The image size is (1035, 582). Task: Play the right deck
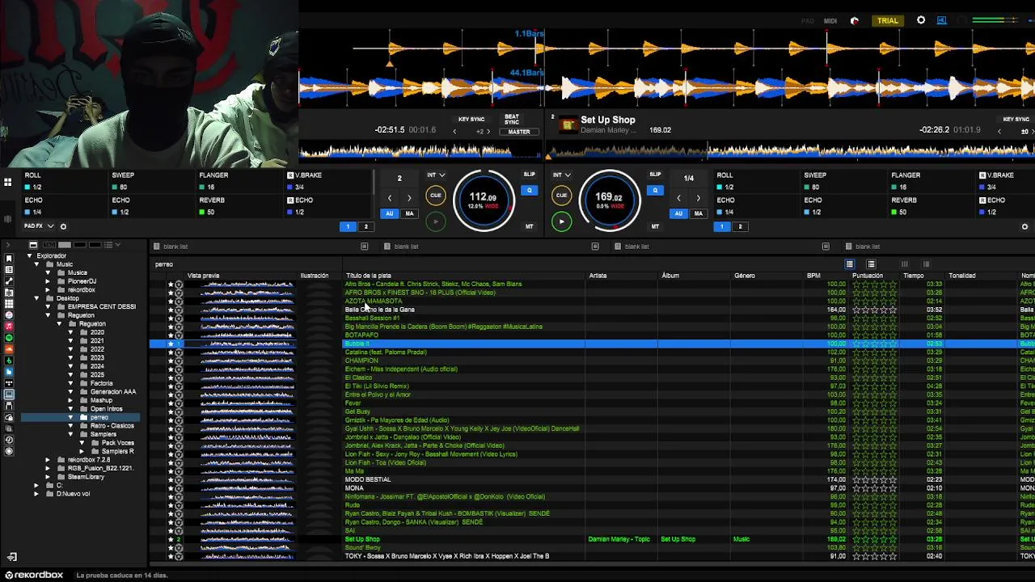pyautogui.click(x=561, y=221)
